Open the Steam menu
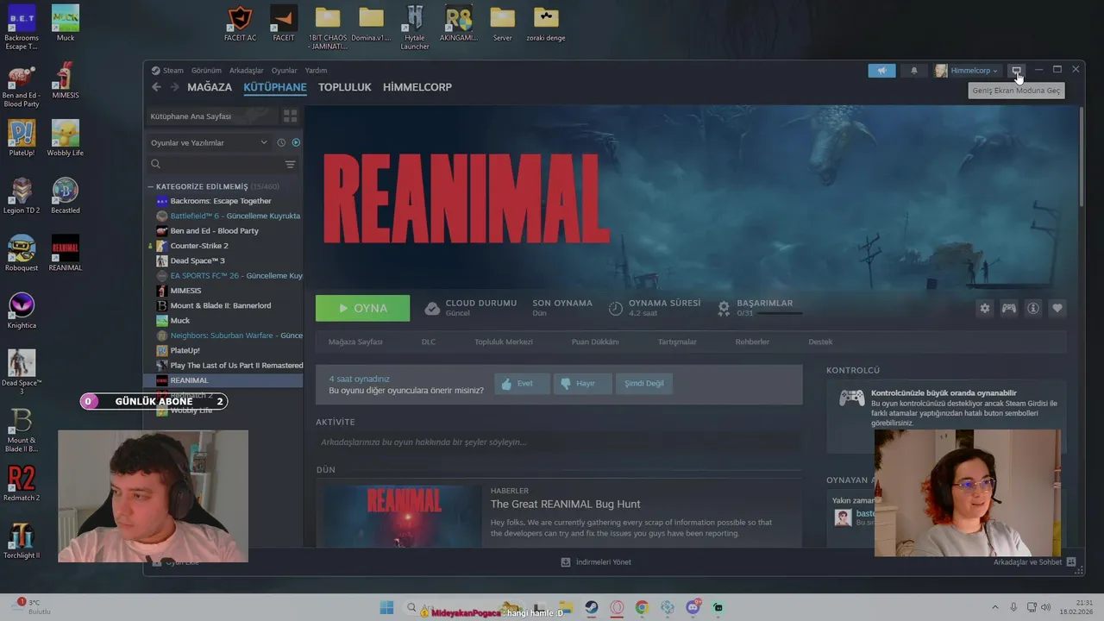Image resolution: width=1104 pixels, height=621 pixels. click(173, 71)
